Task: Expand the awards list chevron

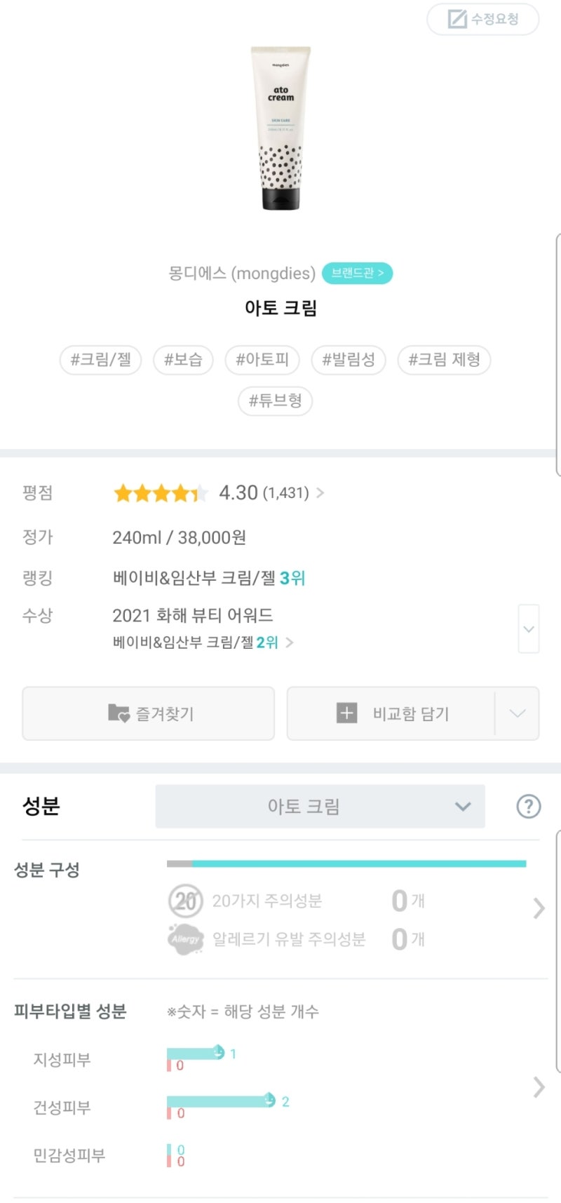Action: 529,629
